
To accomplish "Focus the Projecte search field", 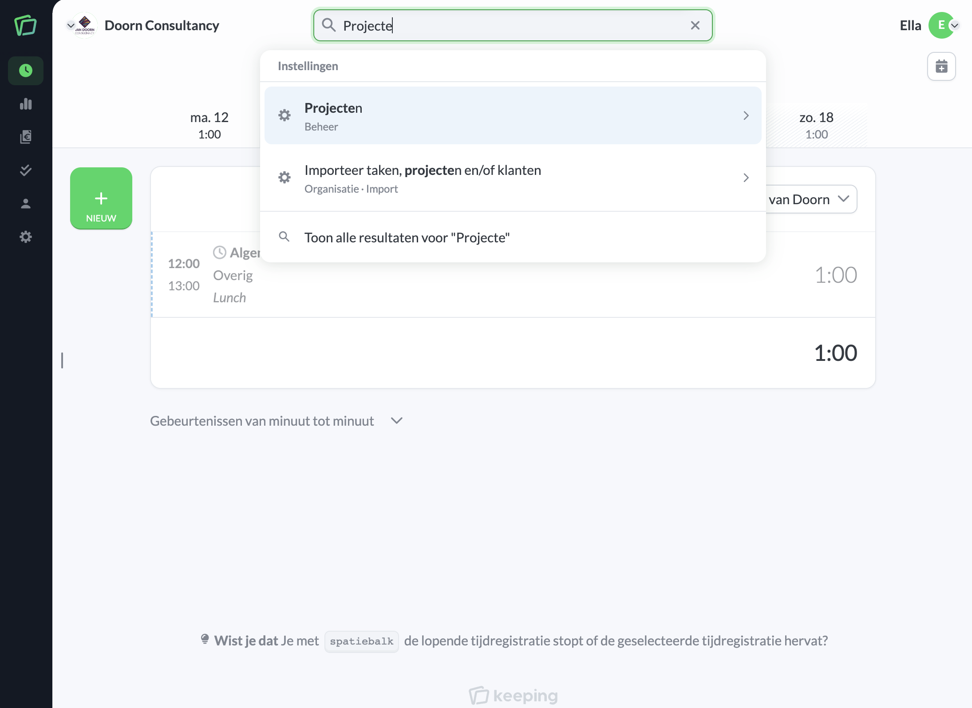I will [513, 25].
